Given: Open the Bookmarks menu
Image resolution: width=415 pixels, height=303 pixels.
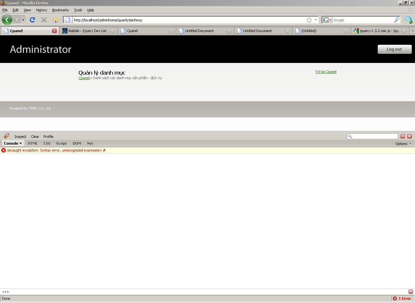Looking at the screenshot, I should tap(60, 10).
